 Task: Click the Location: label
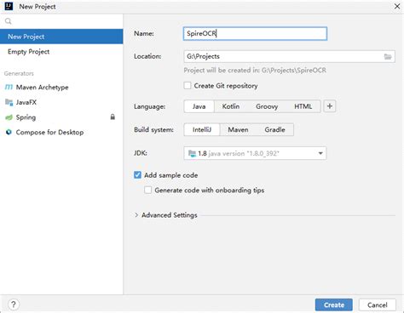pos(147,56)
